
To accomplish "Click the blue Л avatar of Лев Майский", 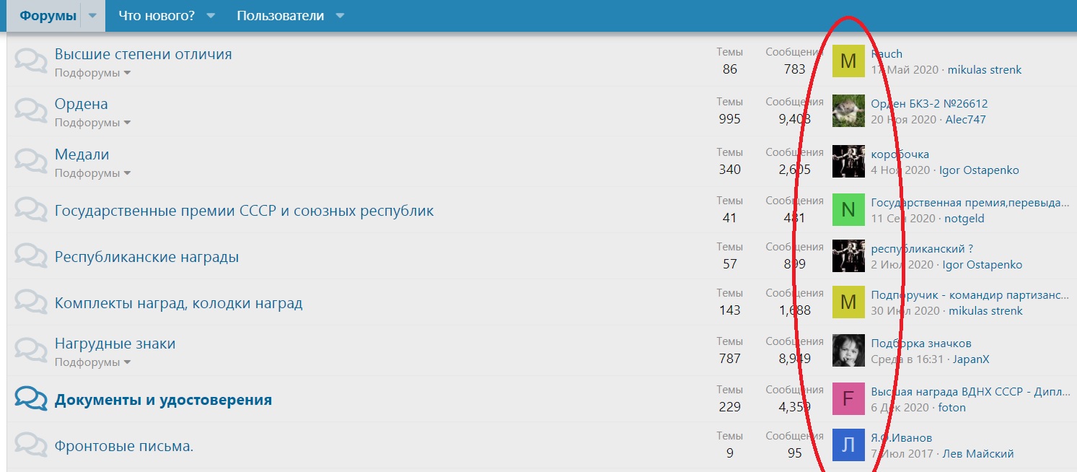I will click(848, 445).
